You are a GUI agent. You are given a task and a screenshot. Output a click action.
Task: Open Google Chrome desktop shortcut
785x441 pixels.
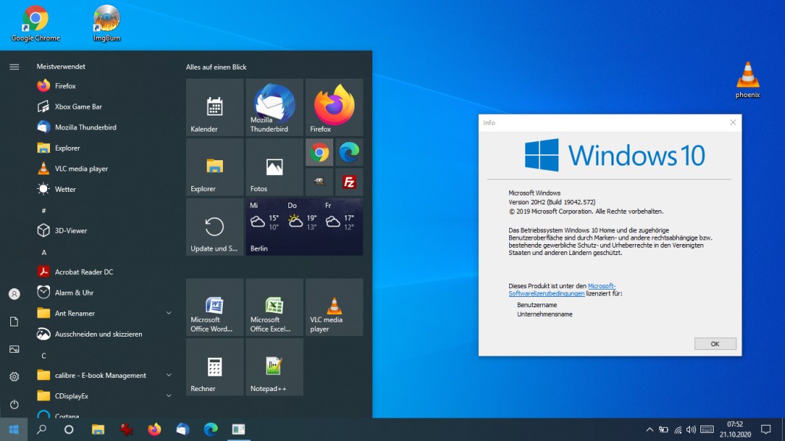[35, 24]
